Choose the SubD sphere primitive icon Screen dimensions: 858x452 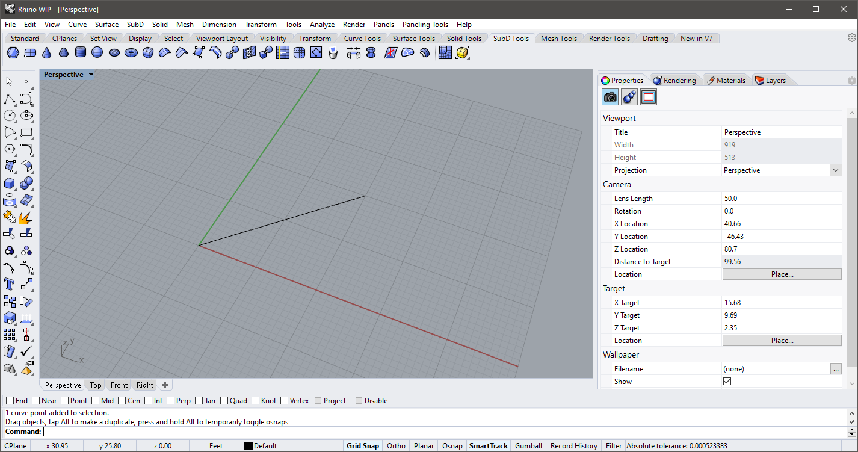[x=97, y=53]
